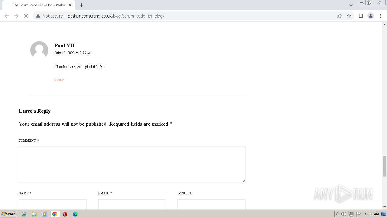Viewport: 387px width, 218px height.
Task: Open the Chrome profile avatar menu
Action: pyautogui.click(x=370, y=16)
